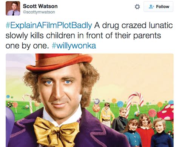Click the red spotted mushroom in image

click(166, 112)
